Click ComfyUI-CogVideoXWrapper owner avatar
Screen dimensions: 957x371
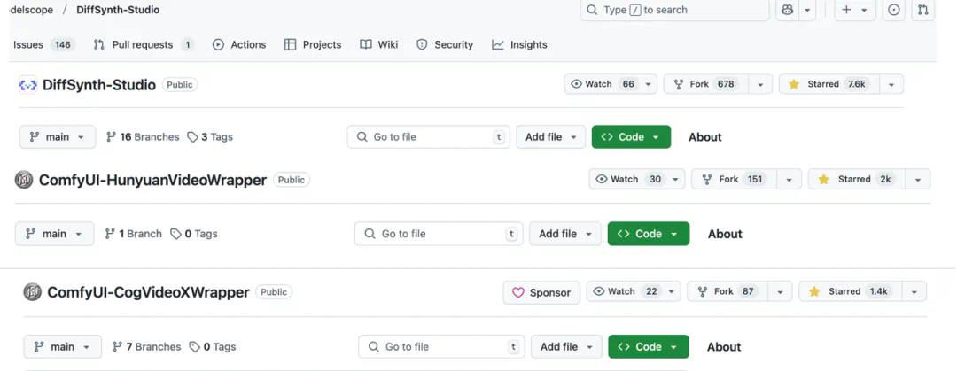33,292
